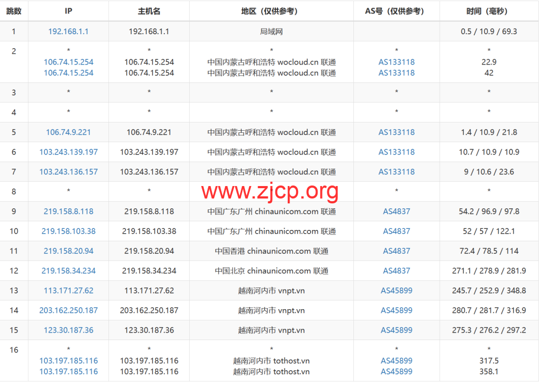The height and width of the screenshot is (384, 542).
Task: Select the time value 54.2 / 96.9 / 97.8
Action: click(489, 212)
